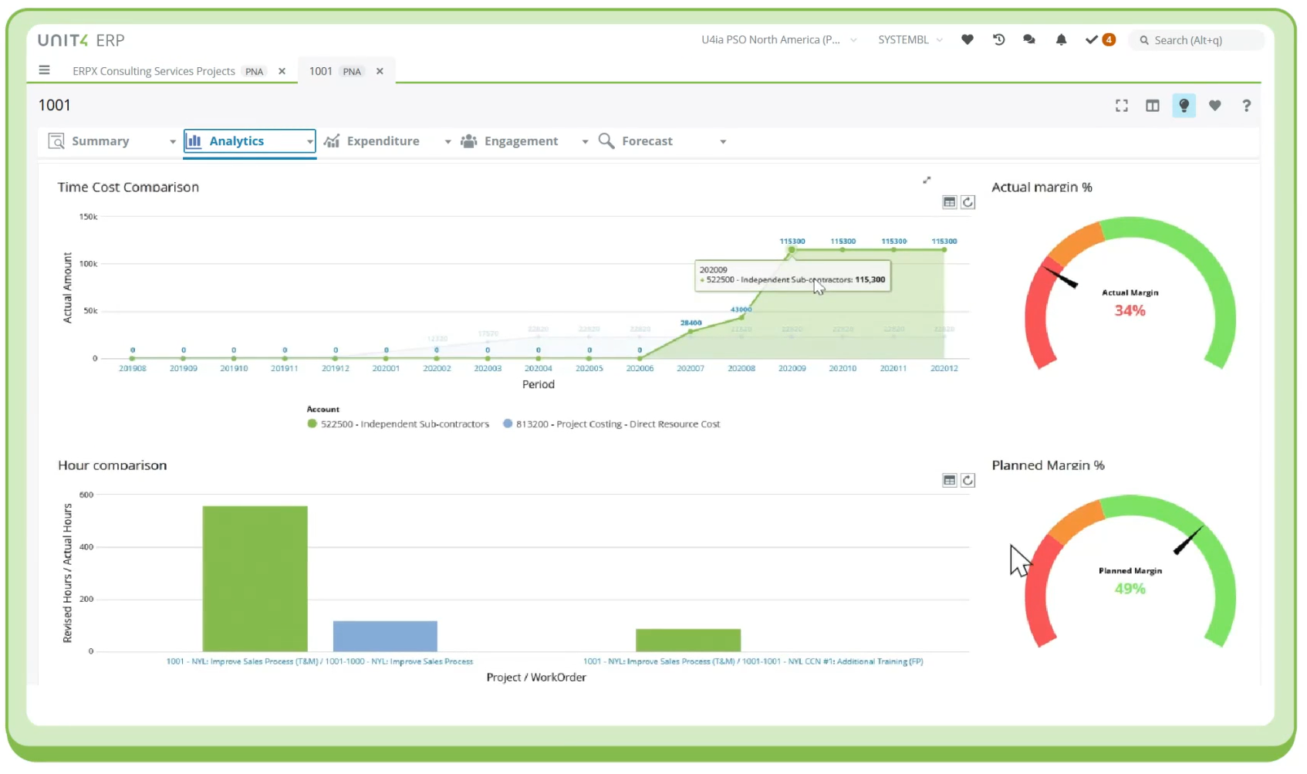Switch to split column layout
This screenshot has height=774, width=1307.
(1152, 106)
